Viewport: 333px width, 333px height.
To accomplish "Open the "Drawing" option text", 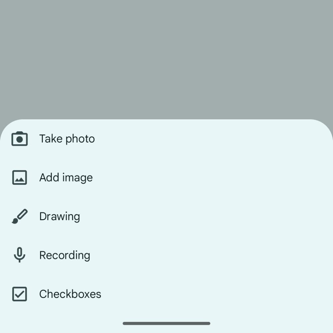I will pos(60,217).
